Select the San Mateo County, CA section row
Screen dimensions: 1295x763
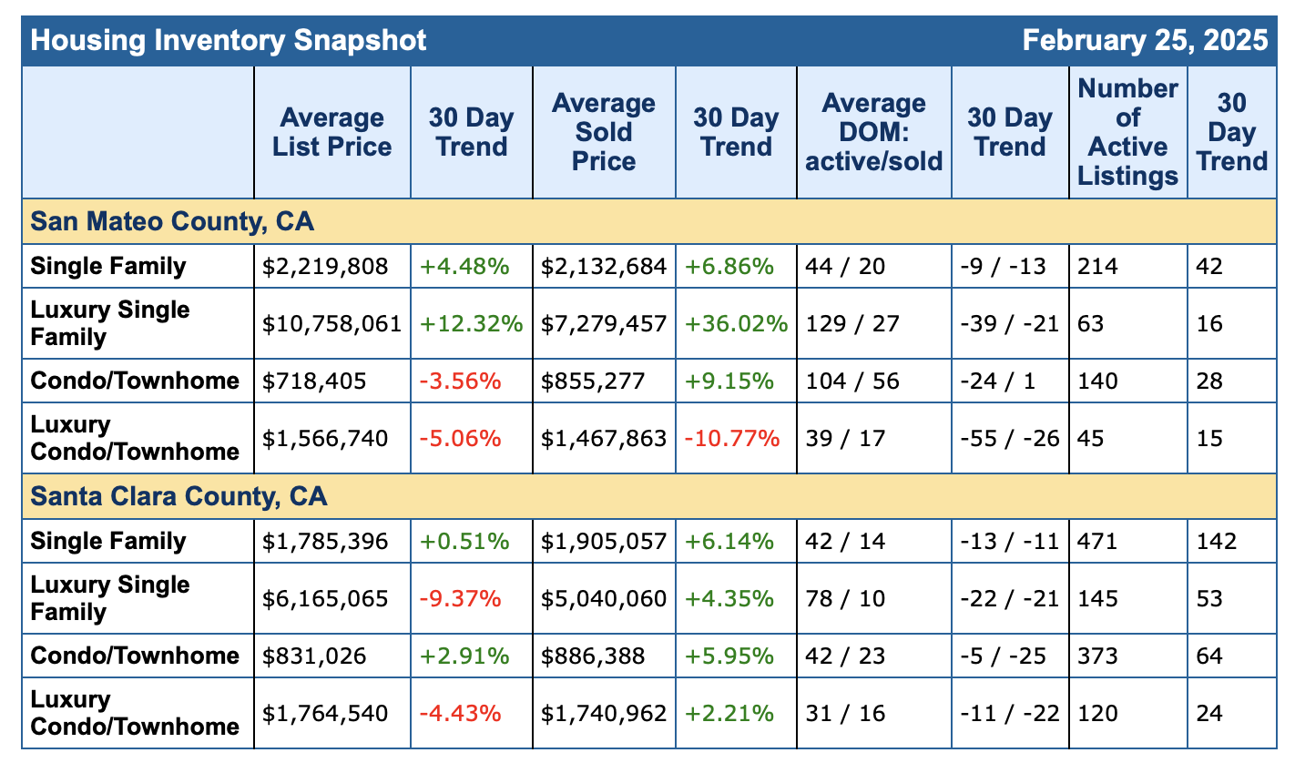[174, 221]
